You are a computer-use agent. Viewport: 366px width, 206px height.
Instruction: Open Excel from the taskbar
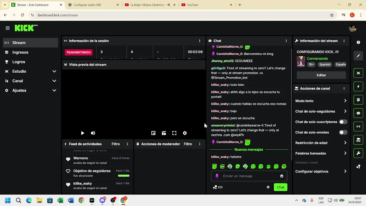point(60,200)
